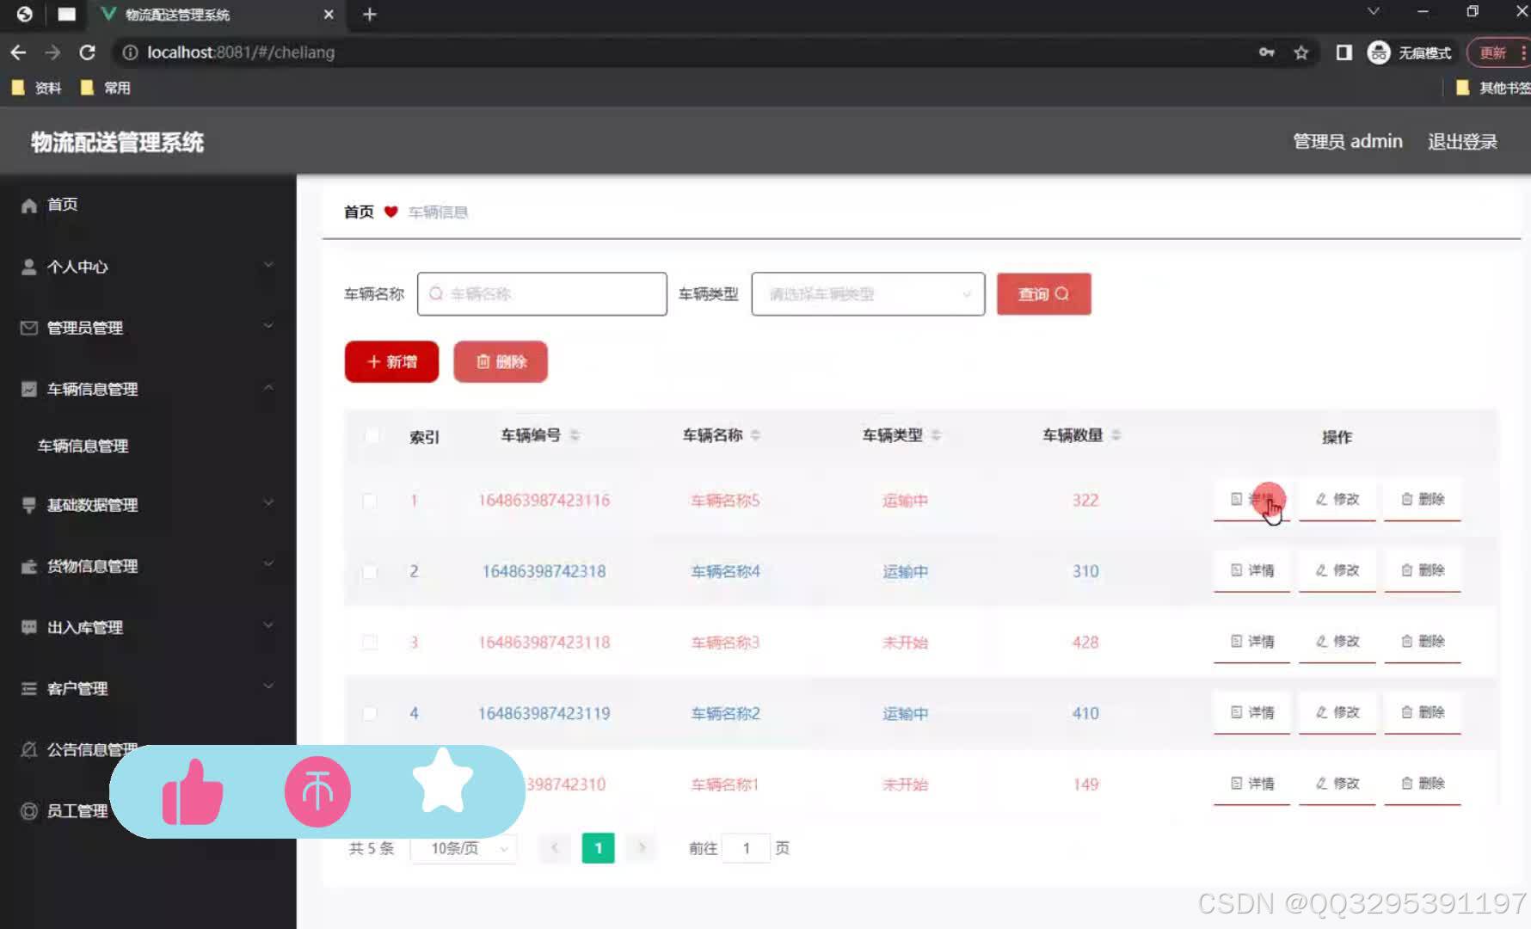Viewport: 1531px width, 929px height.
Task: Click the browser 更新 update button
Action: coord(1499,52)
